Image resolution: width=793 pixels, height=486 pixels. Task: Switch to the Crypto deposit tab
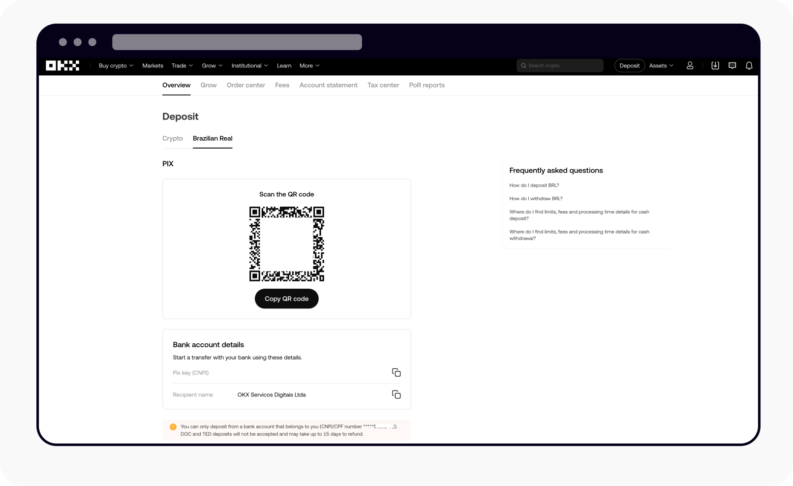pyautogui.click(x=173, y=138)
